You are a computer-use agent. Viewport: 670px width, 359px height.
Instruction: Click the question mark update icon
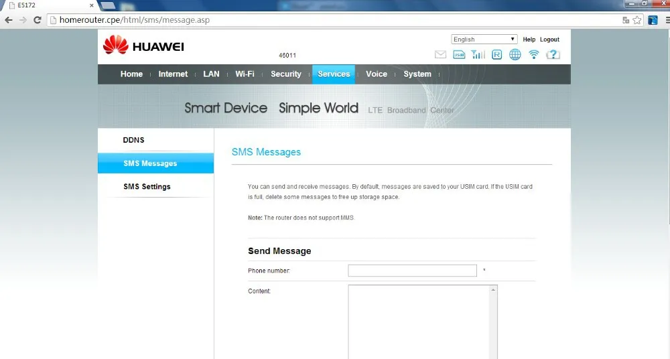[553, 54]
